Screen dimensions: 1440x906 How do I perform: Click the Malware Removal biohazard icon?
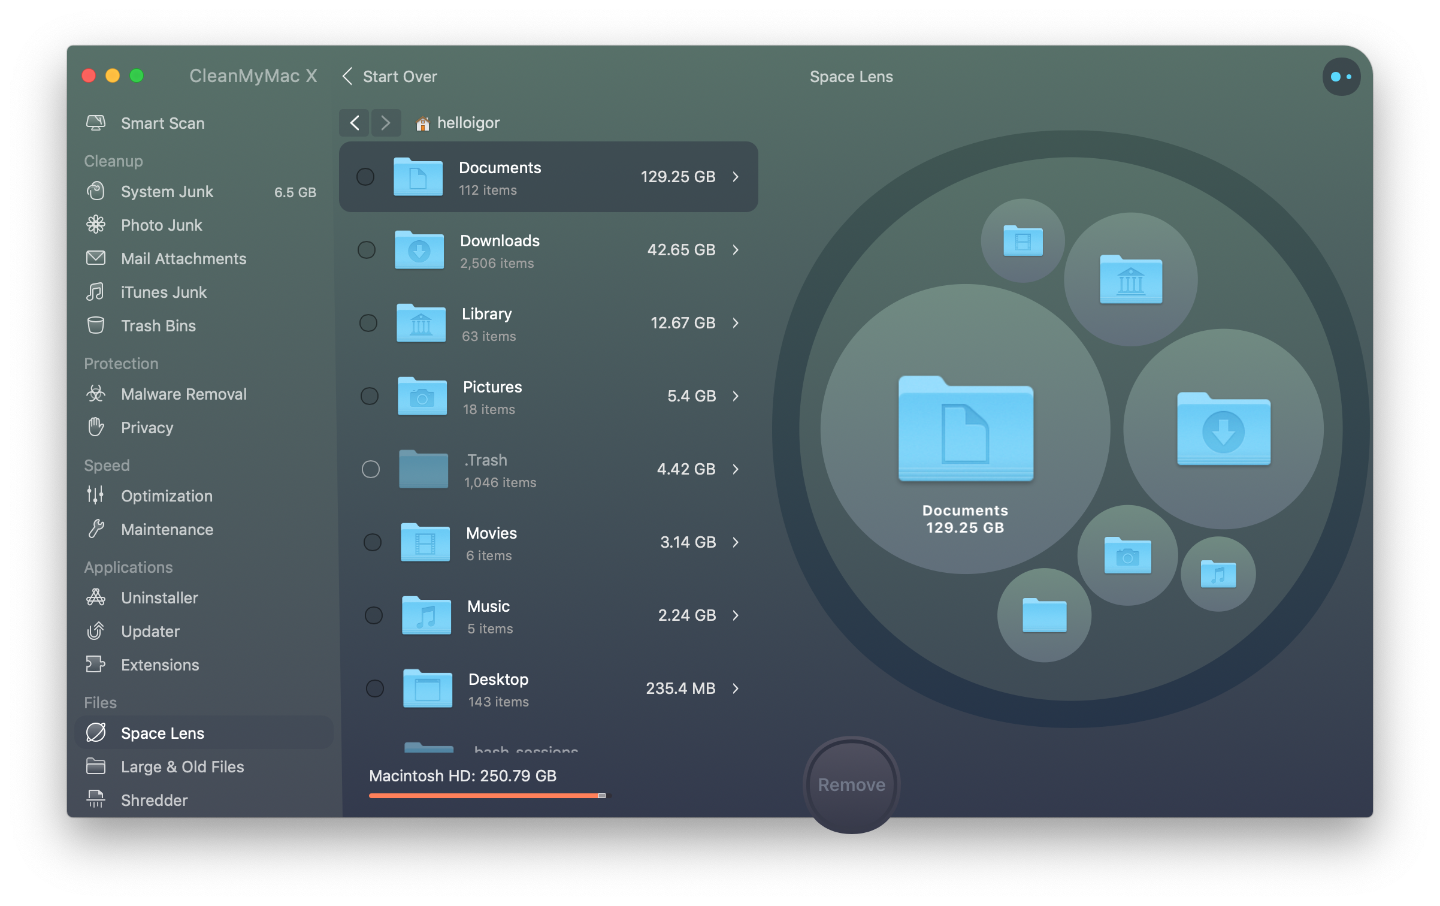pos(96,394)
